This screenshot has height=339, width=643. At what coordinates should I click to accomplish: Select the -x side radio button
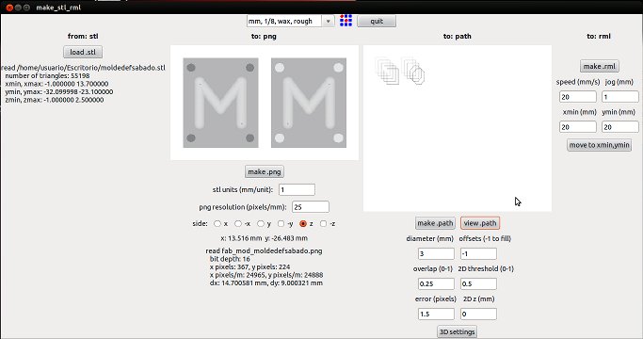point(238,224)
